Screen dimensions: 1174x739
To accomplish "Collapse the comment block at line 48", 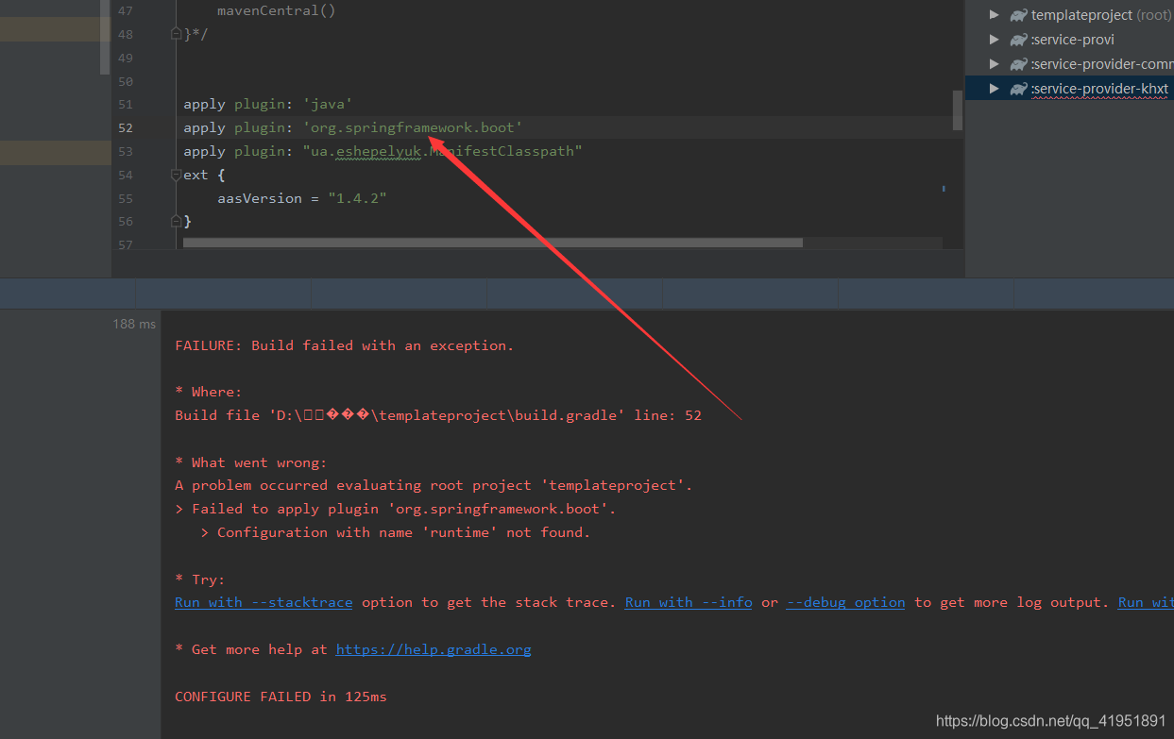I will (x=176, y=33).
